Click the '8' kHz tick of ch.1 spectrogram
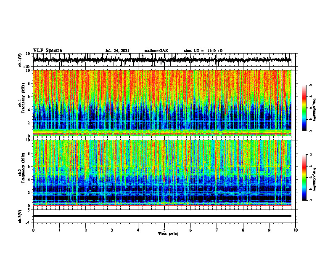333x258 pixels. [x=29, y=83]
